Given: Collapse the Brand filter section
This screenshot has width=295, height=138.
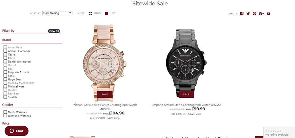Looking at the screenshot, I should (x=7, y=40).
